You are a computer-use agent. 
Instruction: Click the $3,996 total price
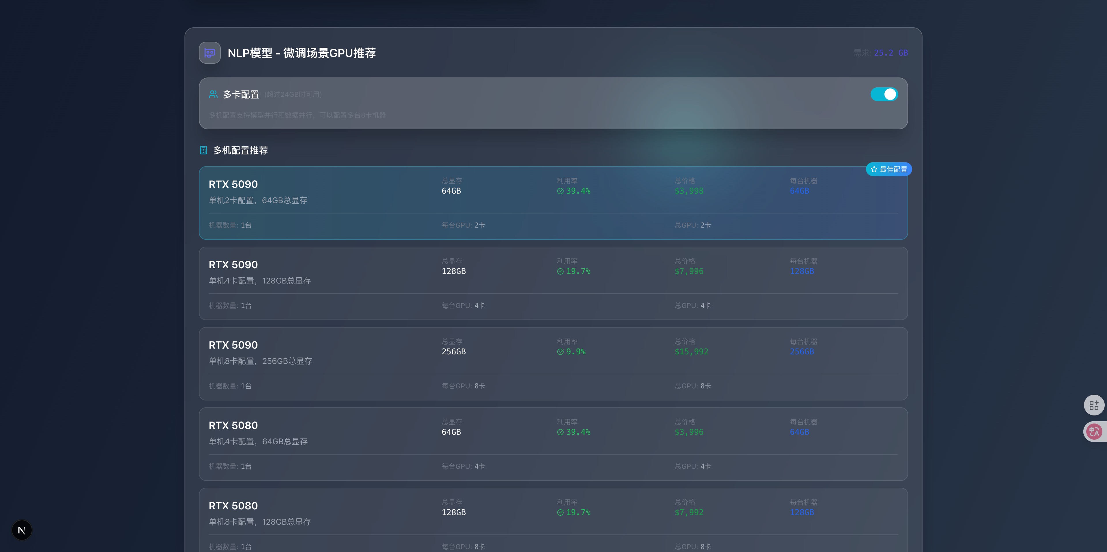point(689,432)
